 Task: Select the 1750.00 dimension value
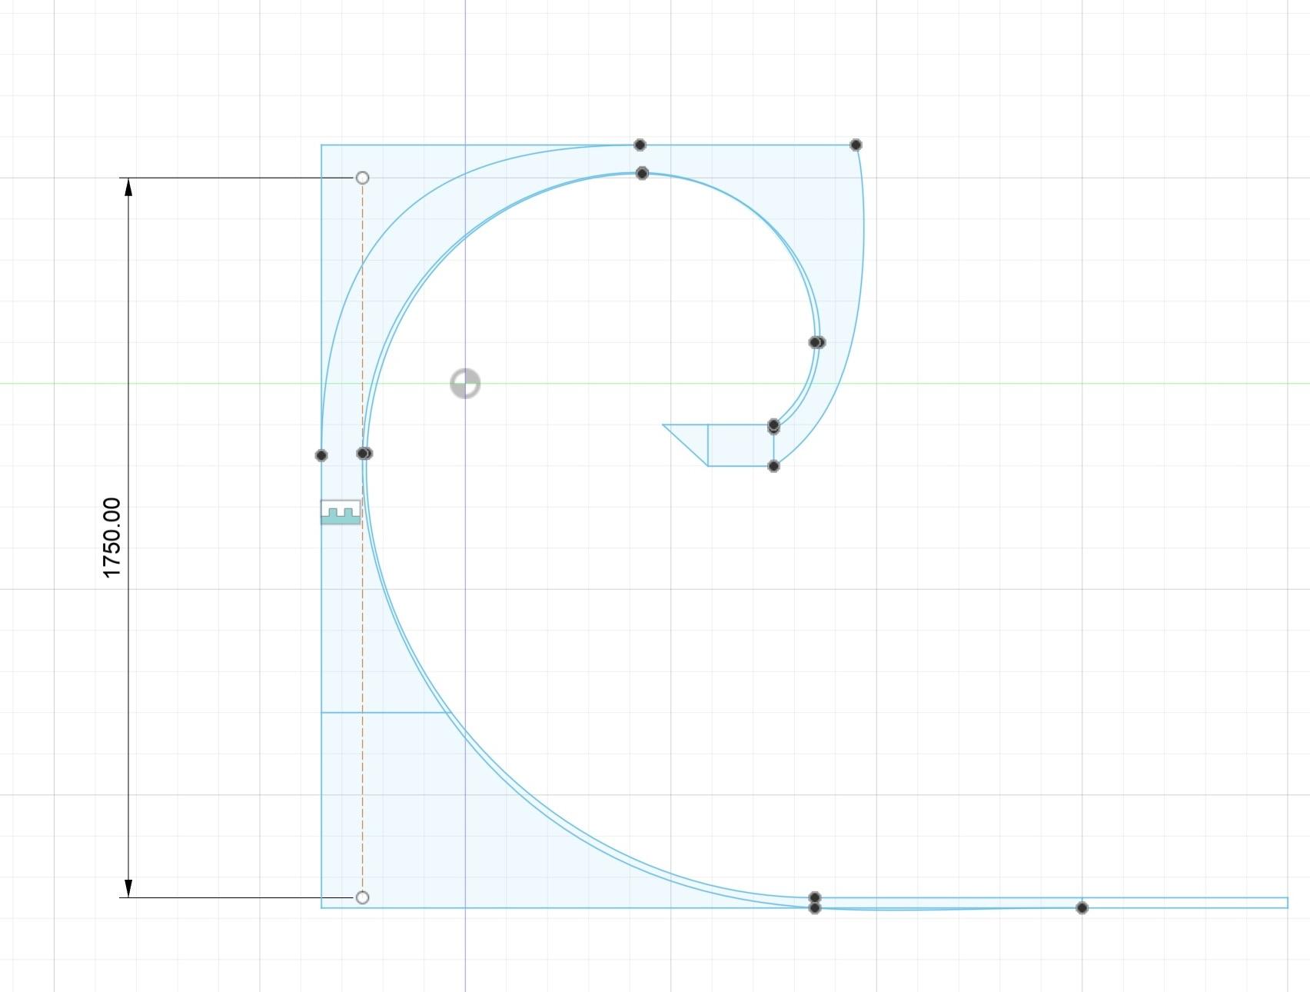coord(111,538)
